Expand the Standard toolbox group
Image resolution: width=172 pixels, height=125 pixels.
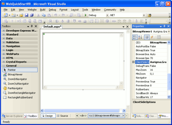4,34
